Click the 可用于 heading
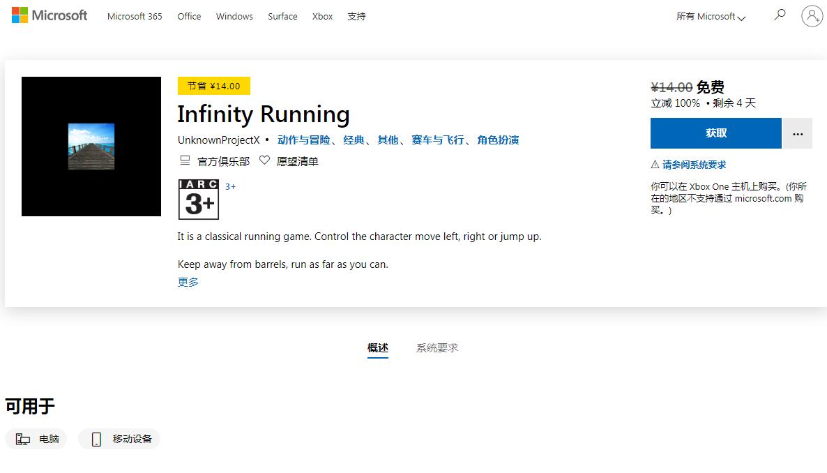Viewport: 827px width, 473px height. (x=30, y=407)
